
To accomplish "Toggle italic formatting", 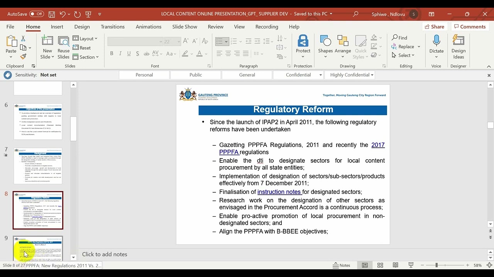I will pos(120,53).
